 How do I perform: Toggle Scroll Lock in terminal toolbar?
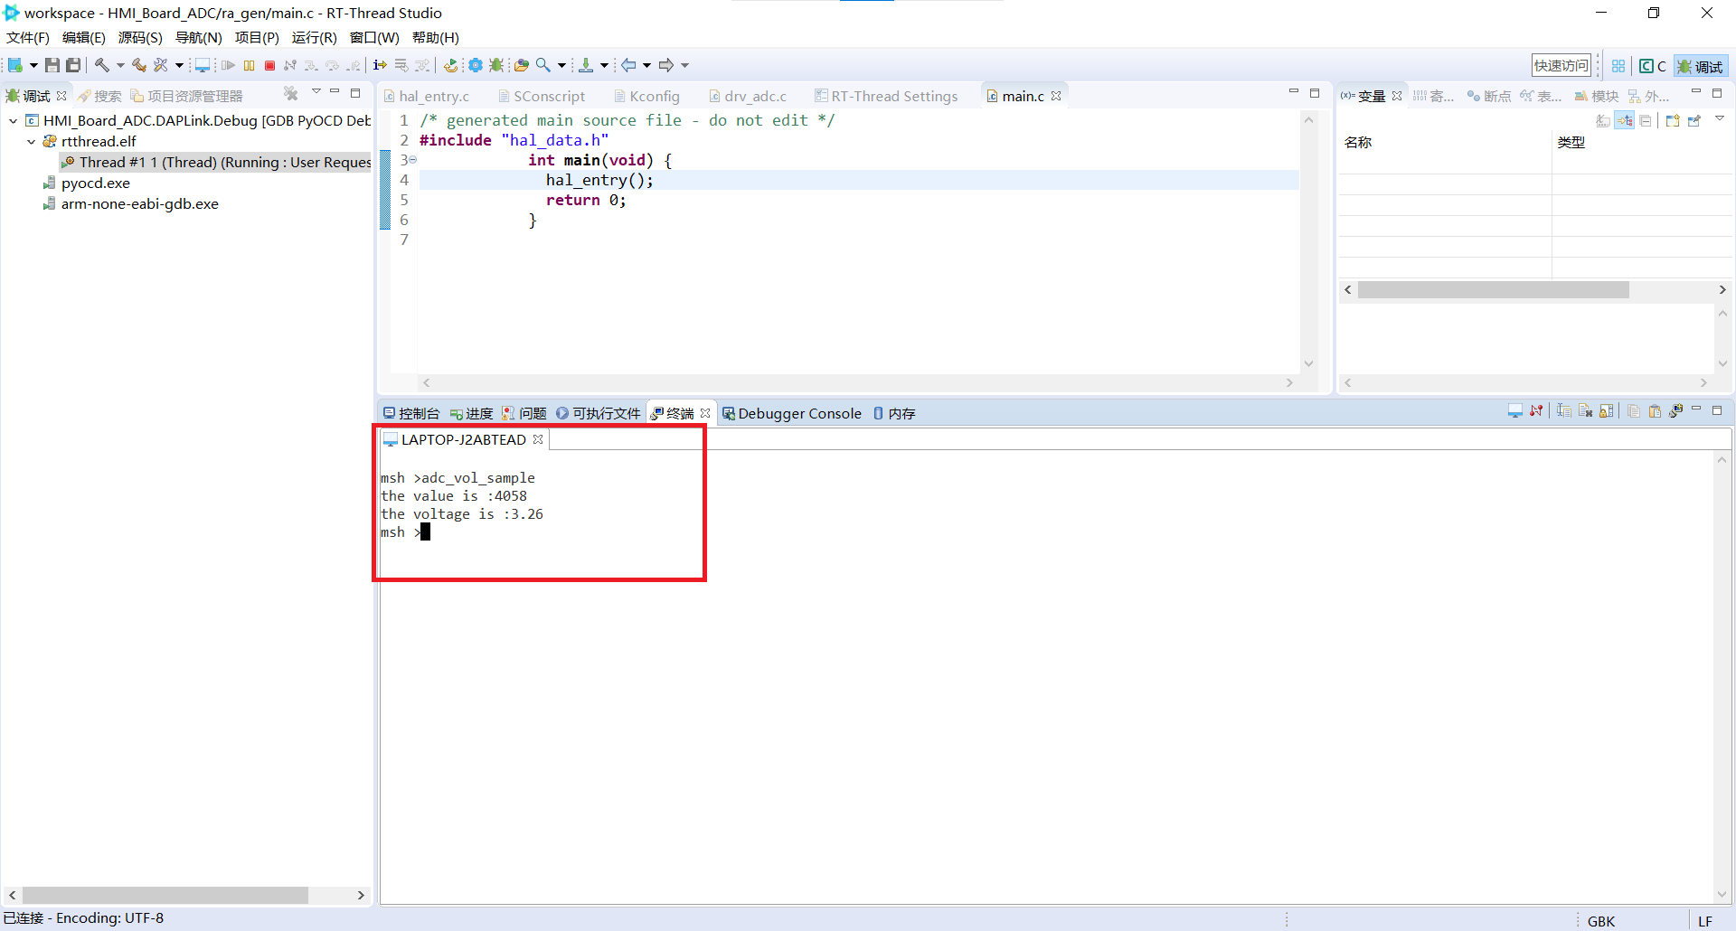tap(1606, 411)
